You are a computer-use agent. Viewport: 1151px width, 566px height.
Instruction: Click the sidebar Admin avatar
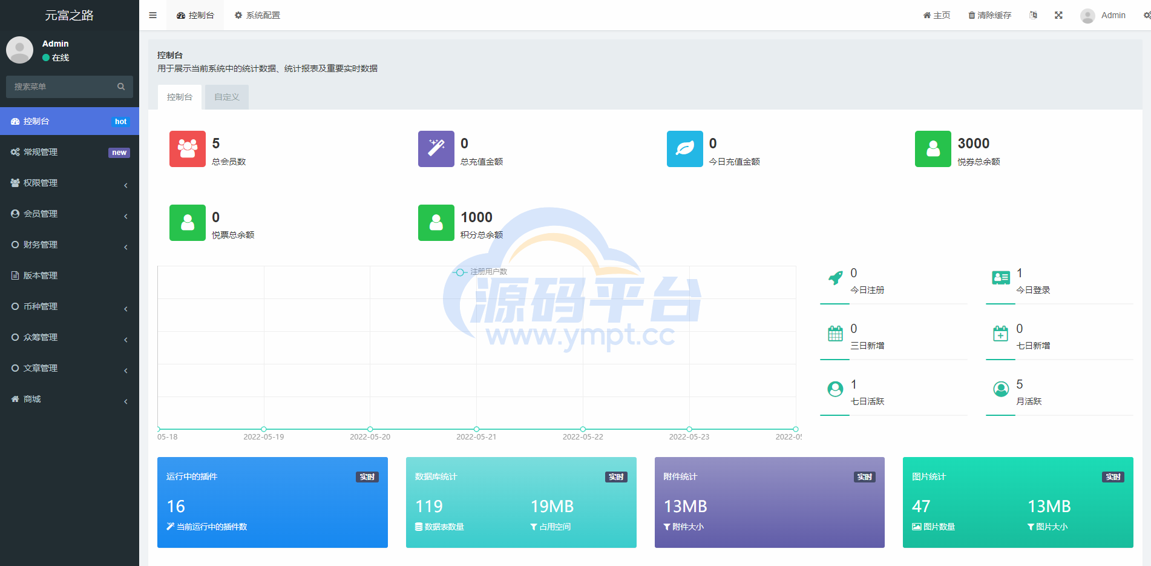[x=19, y=50]
